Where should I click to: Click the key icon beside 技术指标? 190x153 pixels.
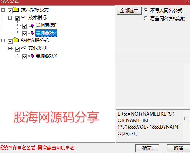(24, 17)
